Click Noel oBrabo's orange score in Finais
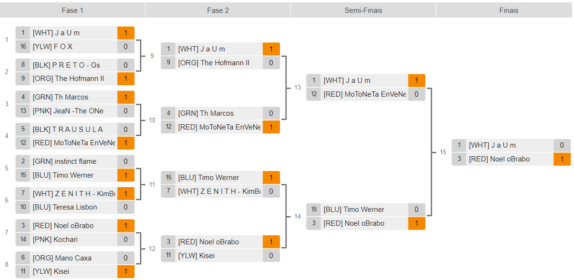 562,159
